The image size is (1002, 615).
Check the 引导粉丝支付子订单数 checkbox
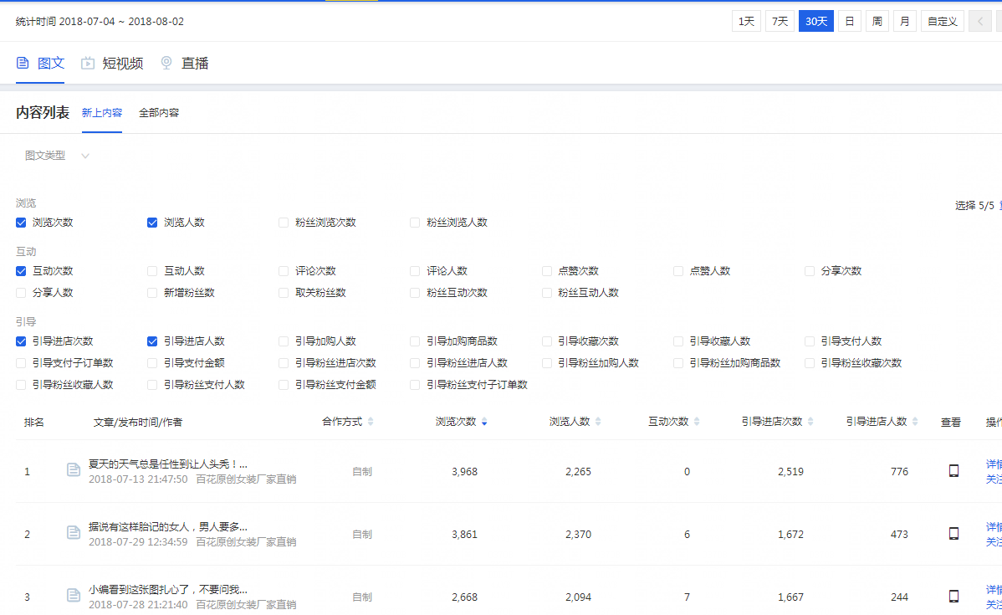pos(415,385)
